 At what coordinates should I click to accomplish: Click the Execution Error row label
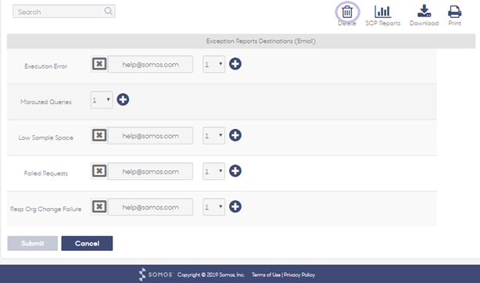[x=46, y=66]
